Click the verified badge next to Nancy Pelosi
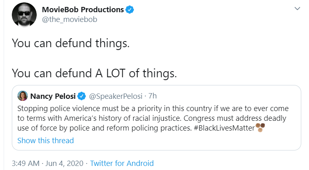The height and width of the screenshot is (170, 309). coord(82,96)
